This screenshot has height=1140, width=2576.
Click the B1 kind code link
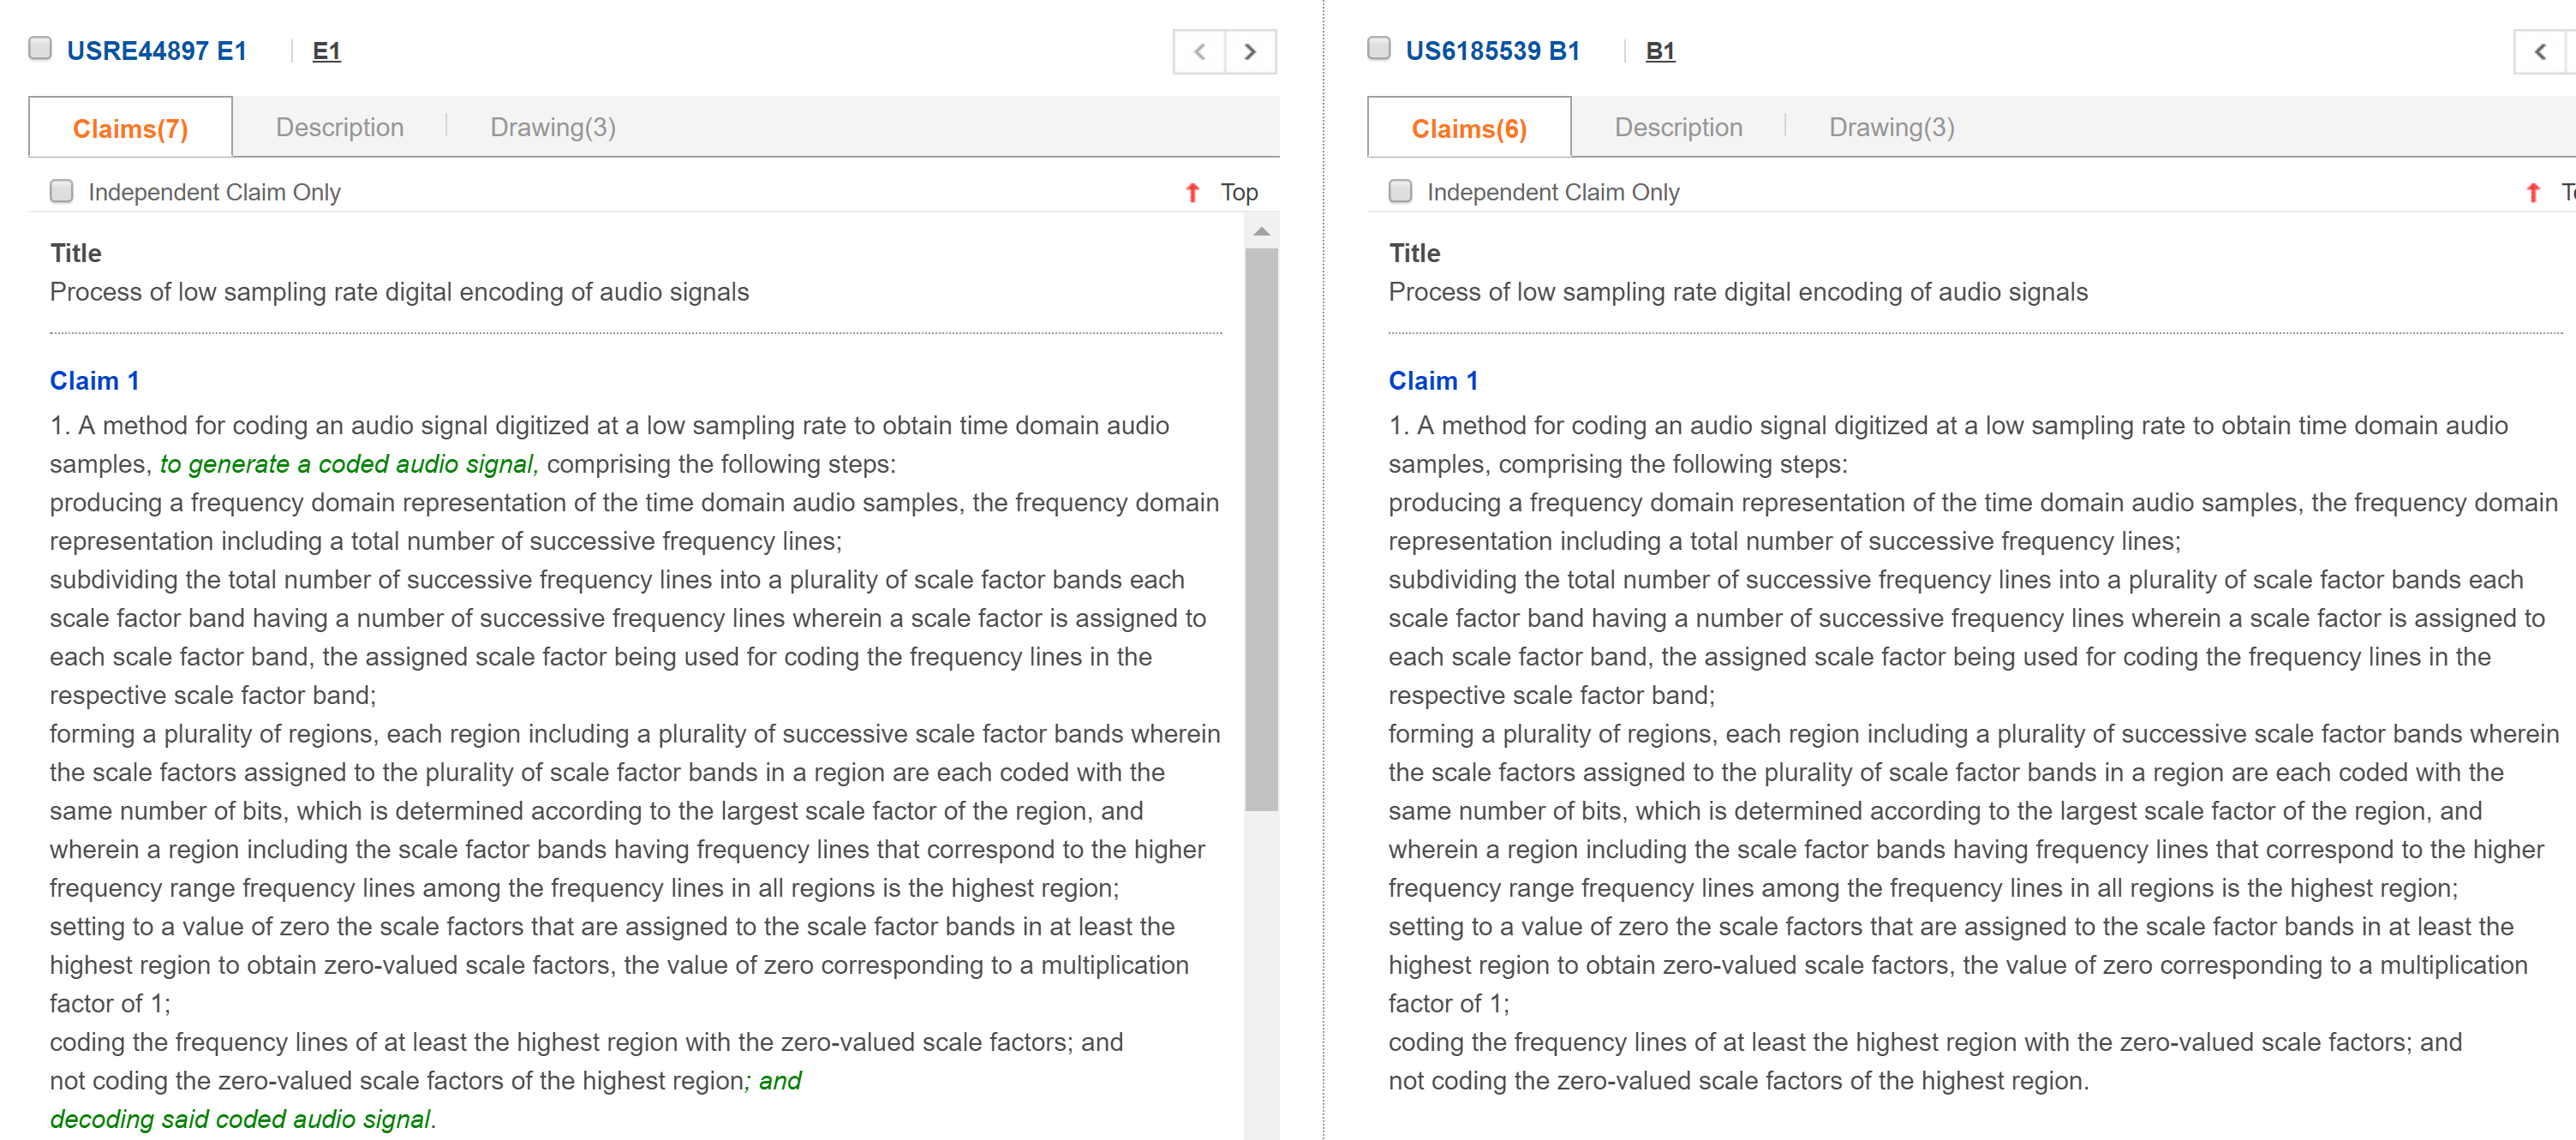[x=1659, y=51]
